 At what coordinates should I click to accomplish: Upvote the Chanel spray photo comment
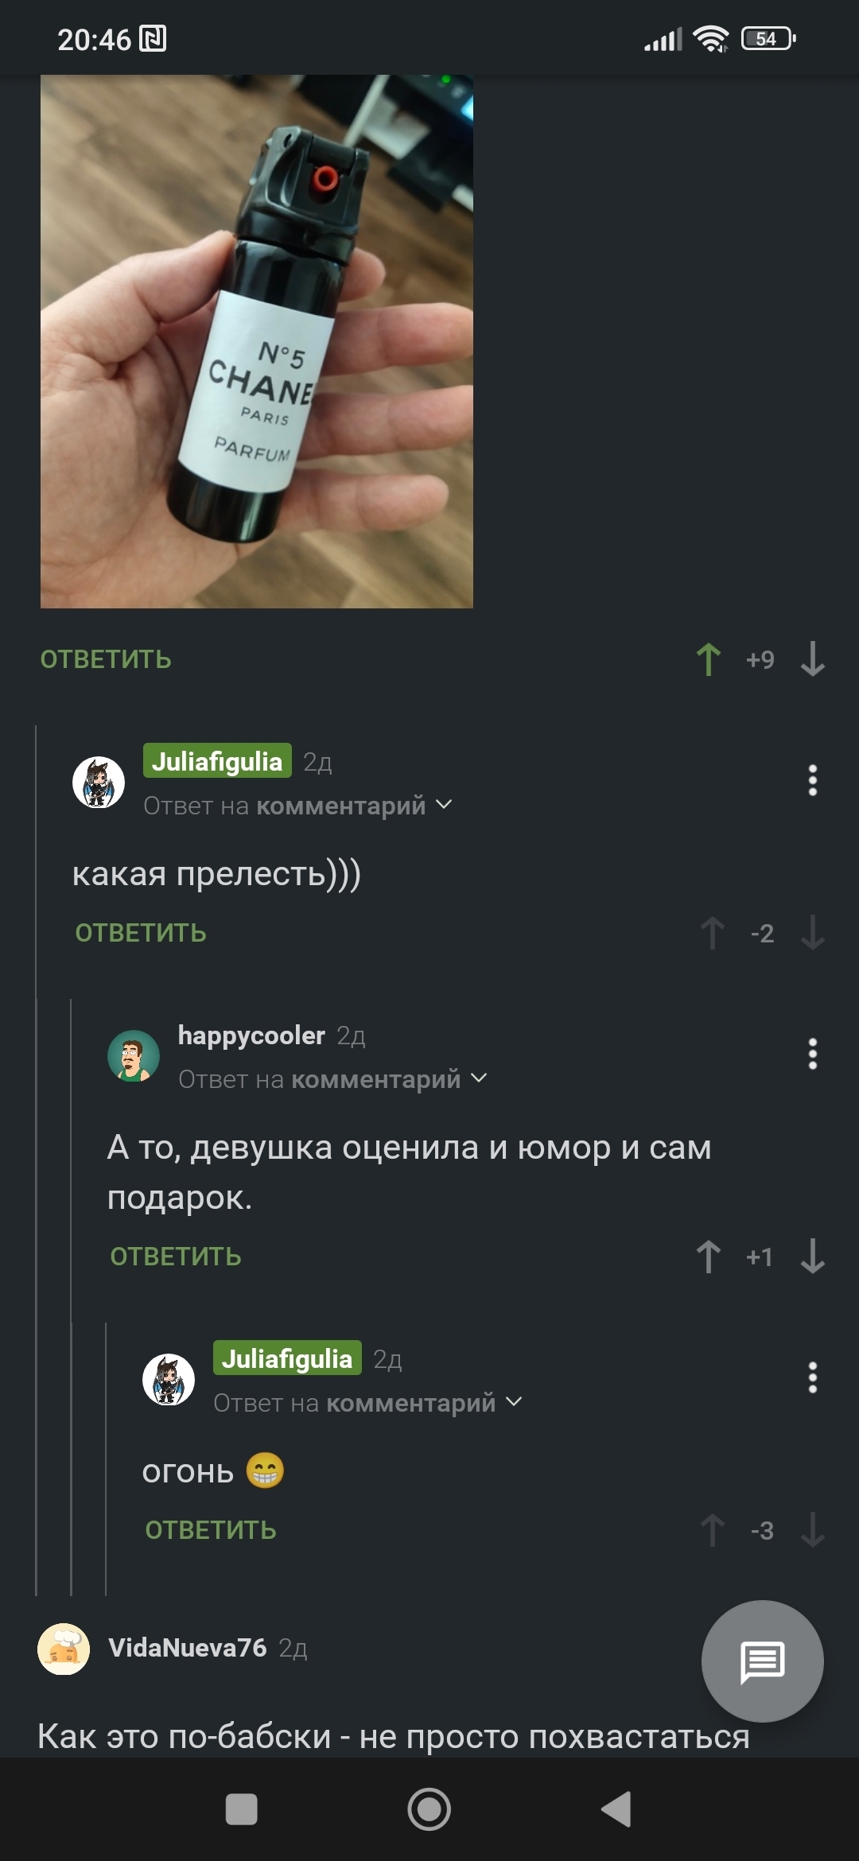708,659
